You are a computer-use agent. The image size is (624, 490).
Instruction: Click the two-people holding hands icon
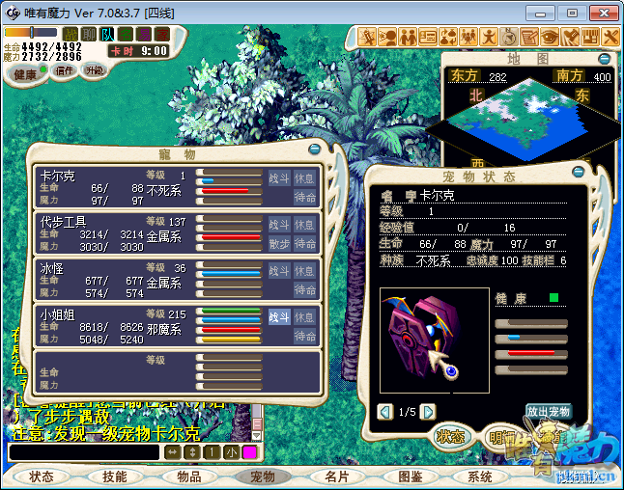[408, 38]
